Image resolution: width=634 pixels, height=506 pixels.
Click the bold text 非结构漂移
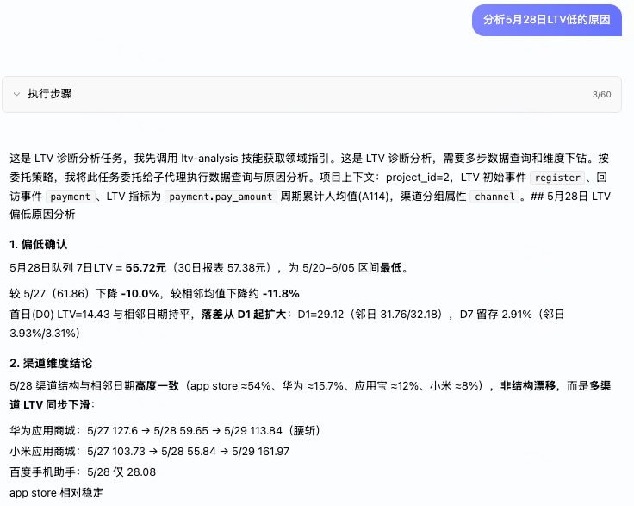click(528, 386)
